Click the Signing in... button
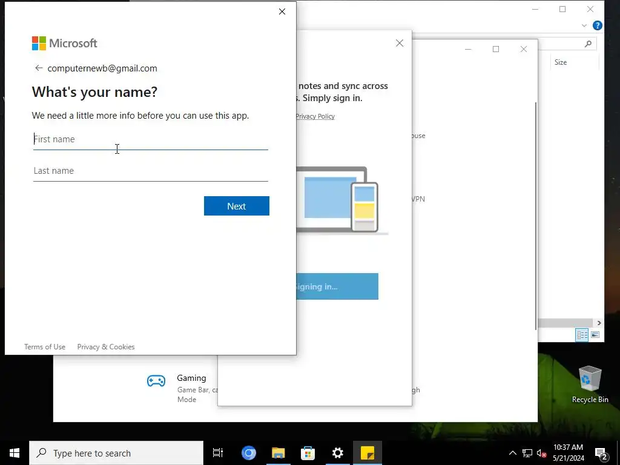Screen dimensions: 620x465 click(x=337, y=286)
